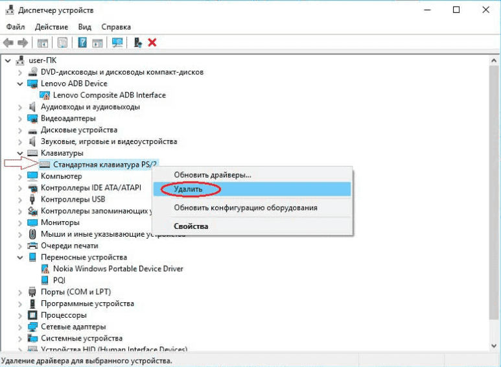The height and width of the screenshot is (367, 501).
Task: Click the update driver software toolbar icon
Action: tap(137, 43)
